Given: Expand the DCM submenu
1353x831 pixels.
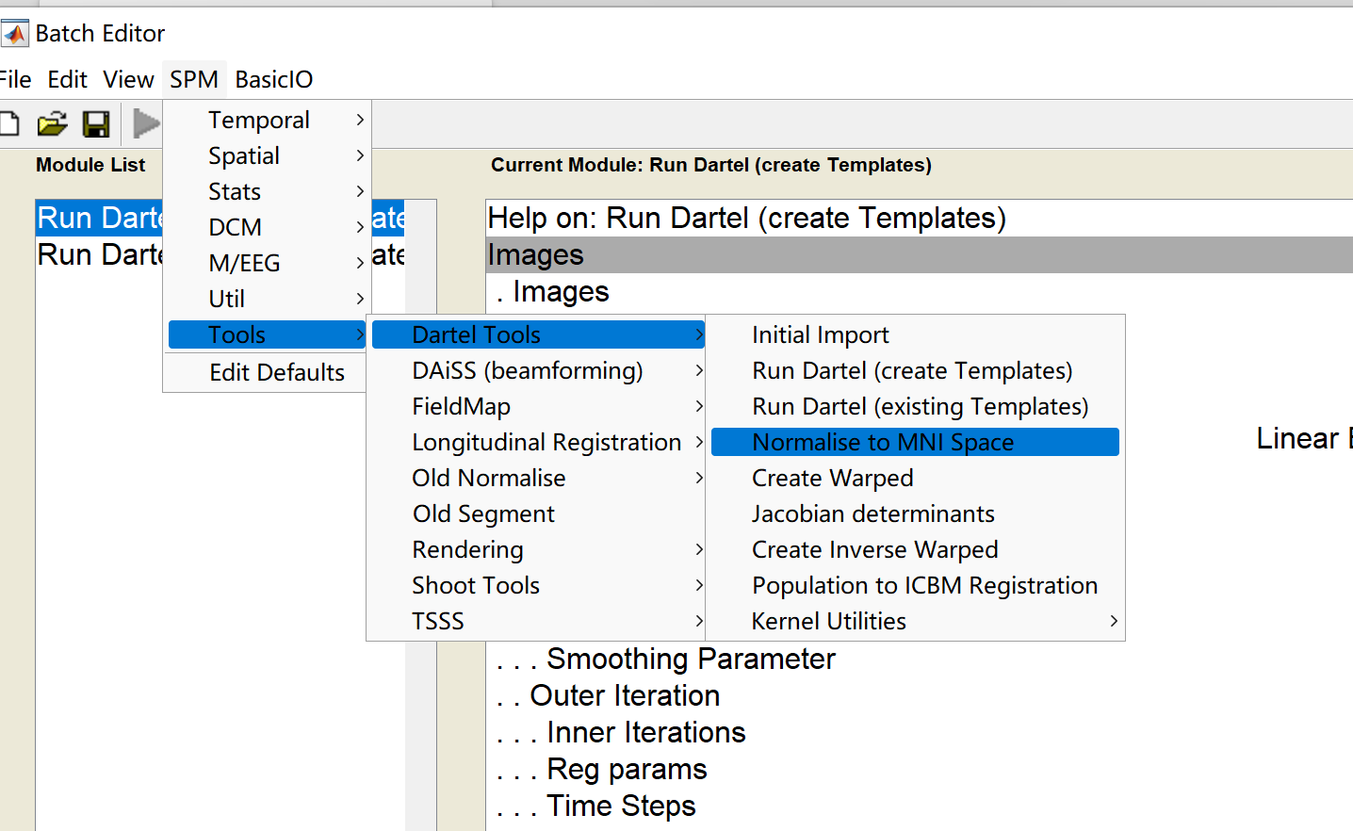Looking at the screenshot, I should (267, 227).
